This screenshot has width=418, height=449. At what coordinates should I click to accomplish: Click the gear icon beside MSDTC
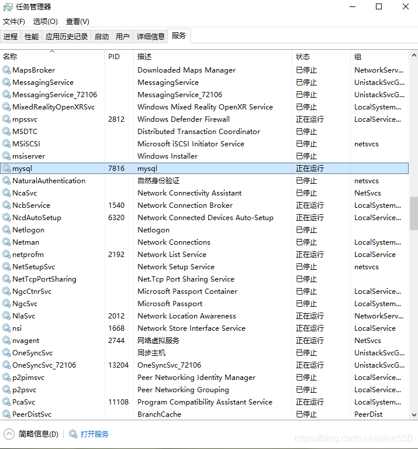(x=6, y=132)
